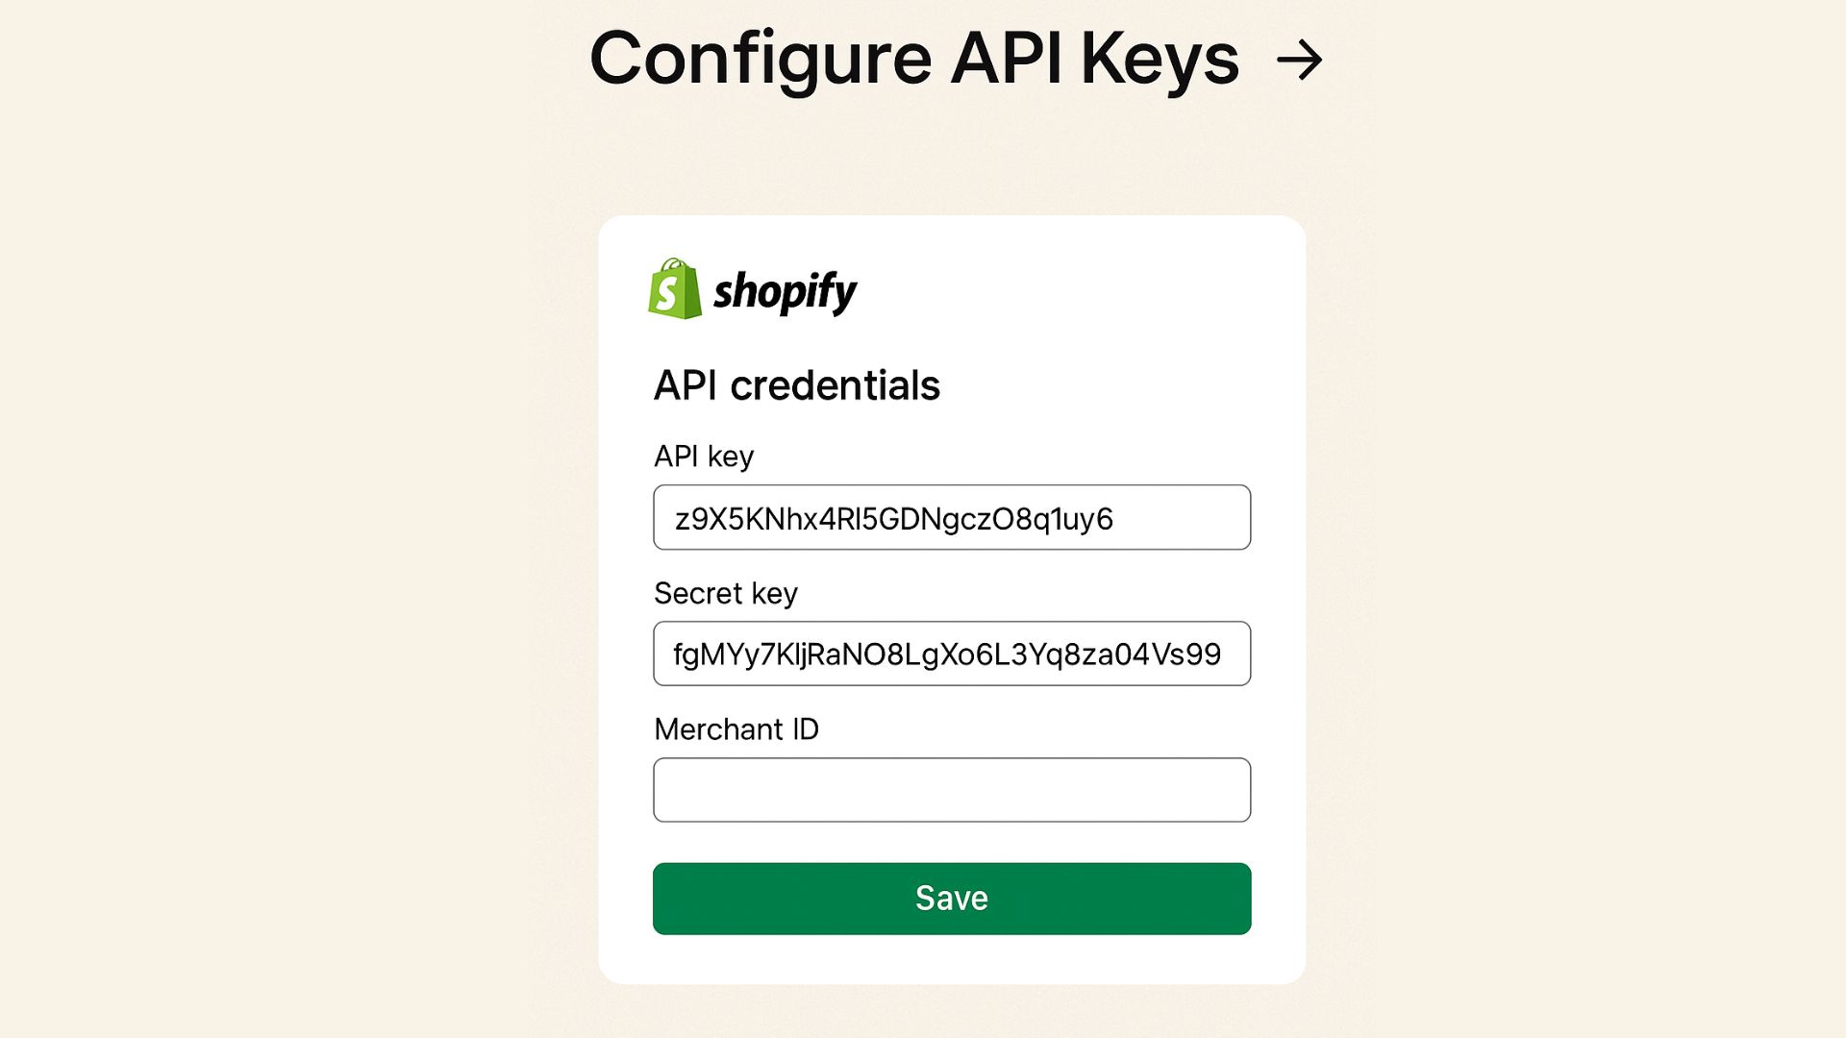Select the Shopify wordmark logo

[786, 291]
